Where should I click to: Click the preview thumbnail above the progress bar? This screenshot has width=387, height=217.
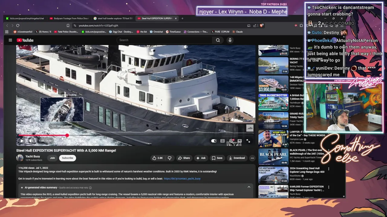tap(62, 109)
